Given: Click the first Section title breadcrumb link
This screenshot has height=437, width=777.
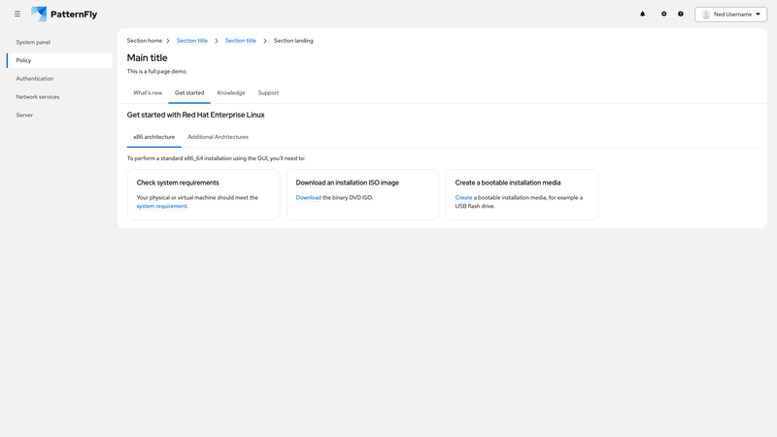Looking at the screenshot, I should click(191, 41).
